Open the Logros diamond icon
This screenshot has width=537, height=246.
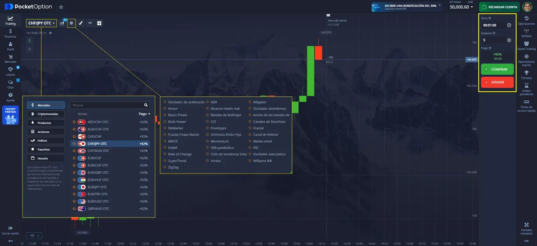(x=10, y=71)
